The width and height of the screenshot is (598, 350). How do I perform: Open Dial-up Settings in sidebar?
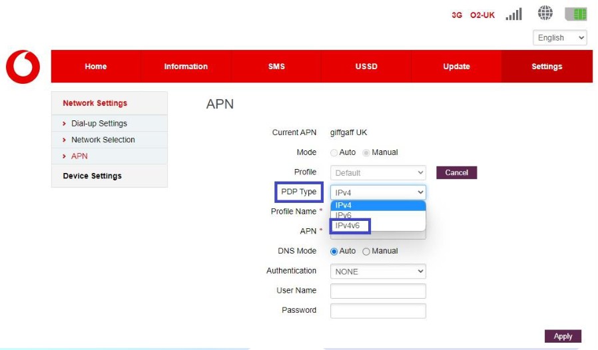[99, 124]
